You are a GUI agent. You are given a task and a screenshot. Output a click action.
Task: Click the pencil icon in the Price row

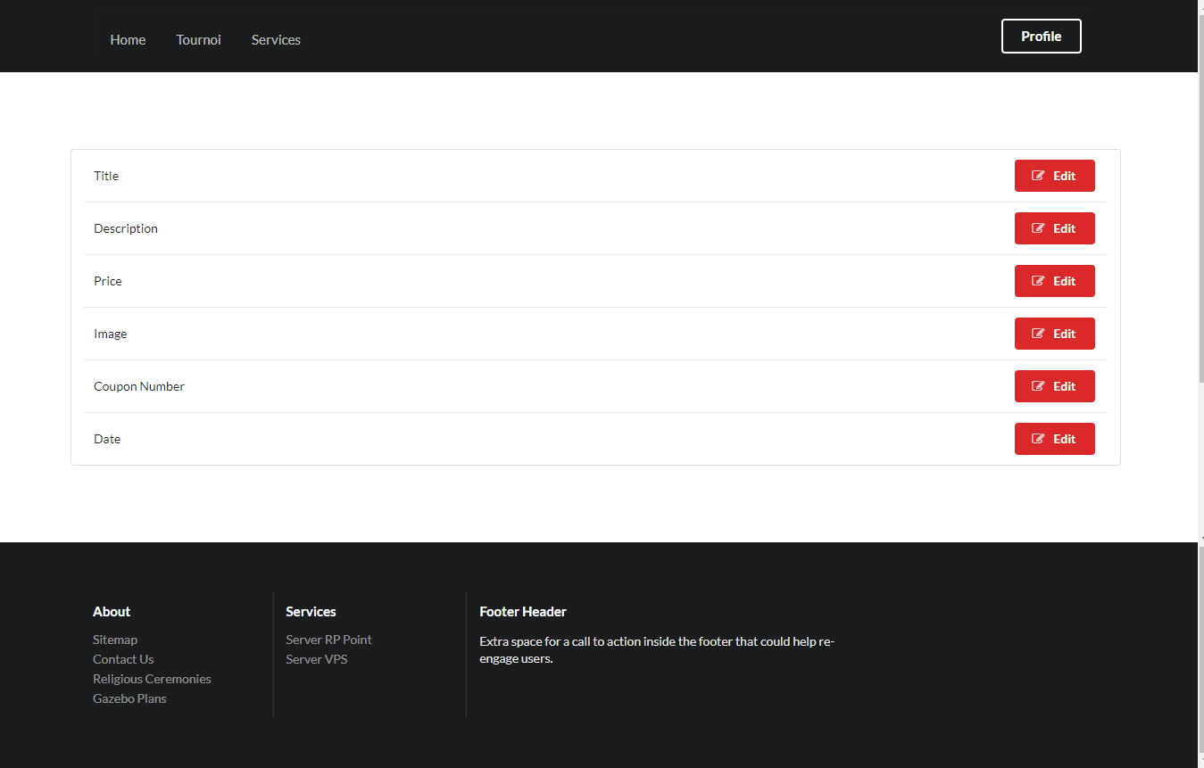click(x=1038, y=281)
